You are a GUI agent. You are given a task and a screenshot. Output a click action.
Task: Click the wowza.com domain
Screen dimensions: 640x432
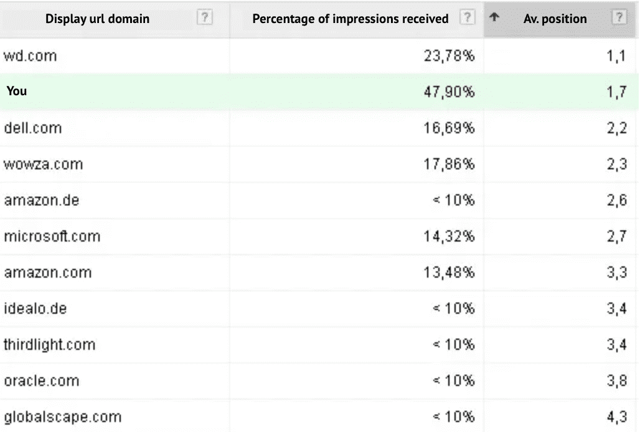point(43,165)
